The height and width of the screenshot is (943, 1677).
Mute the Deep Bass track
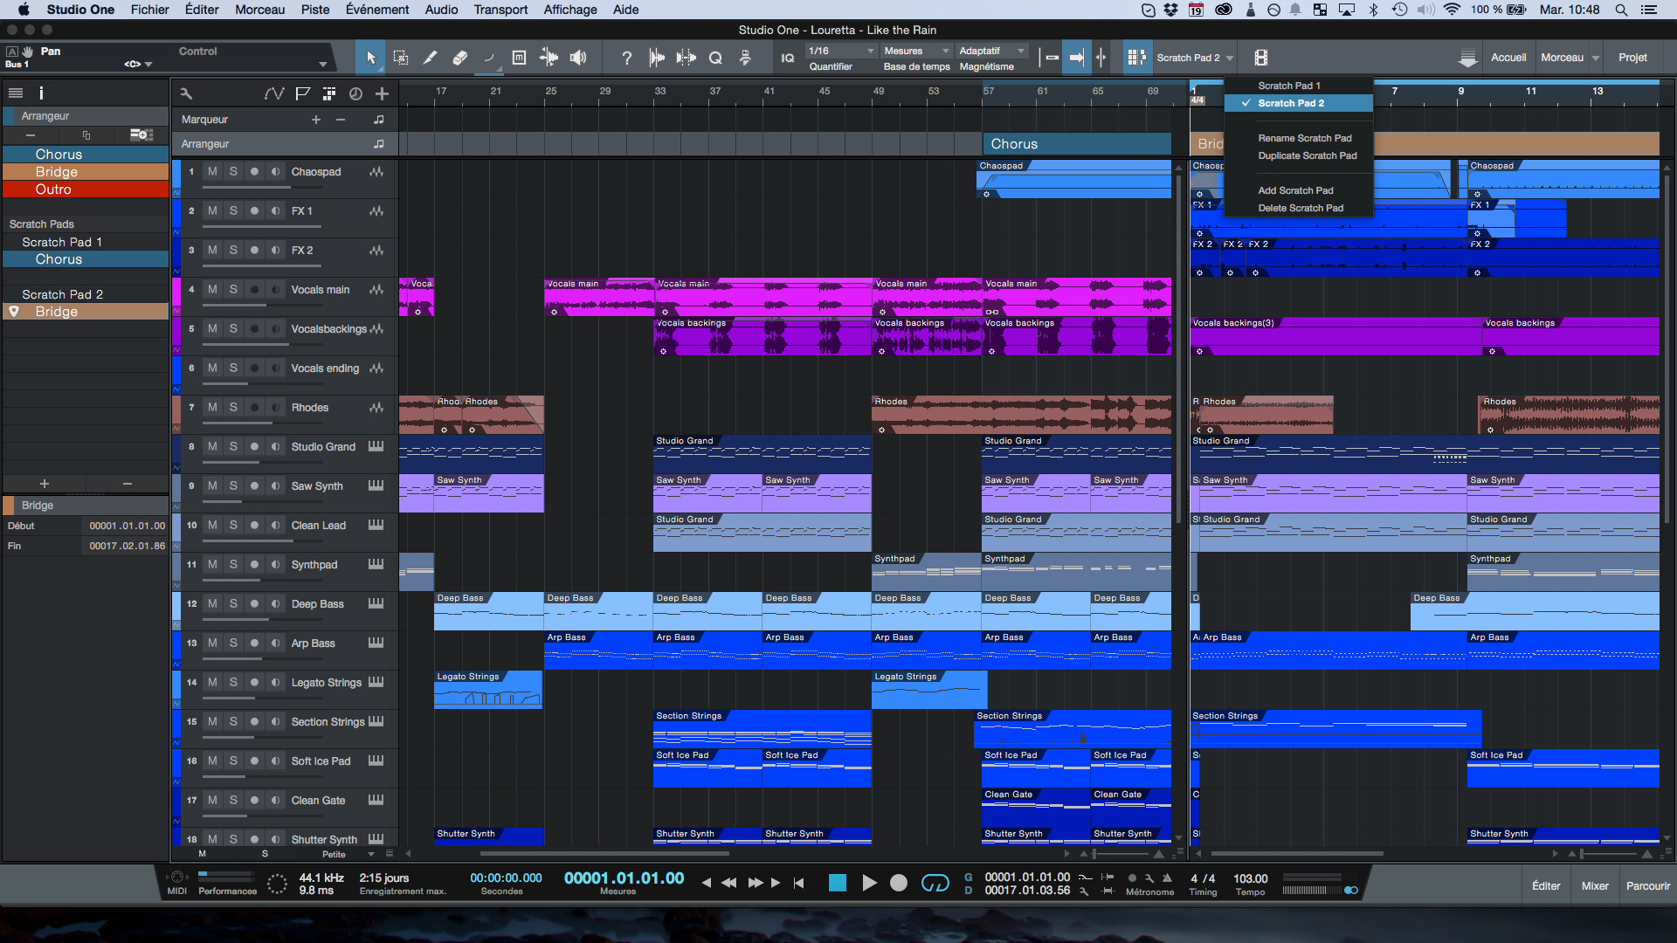click(212, 604)
